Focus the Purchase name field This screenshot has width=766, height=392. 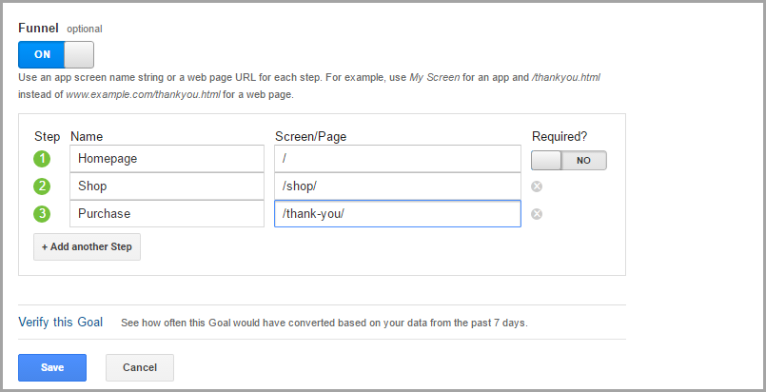tap(167, 214)
